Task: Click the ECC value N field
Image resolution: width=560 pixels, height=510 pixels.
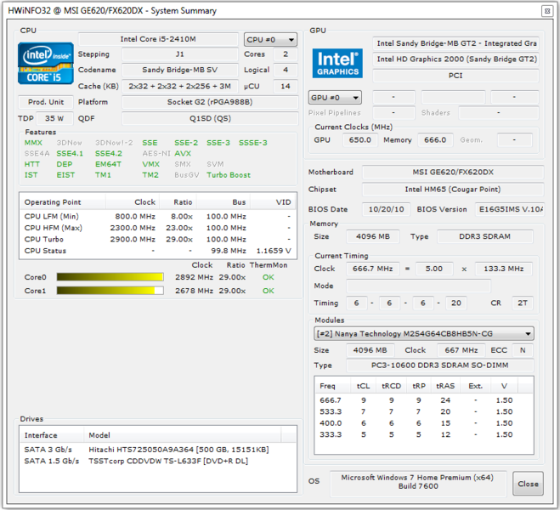Action: click(x=523, y=350)
